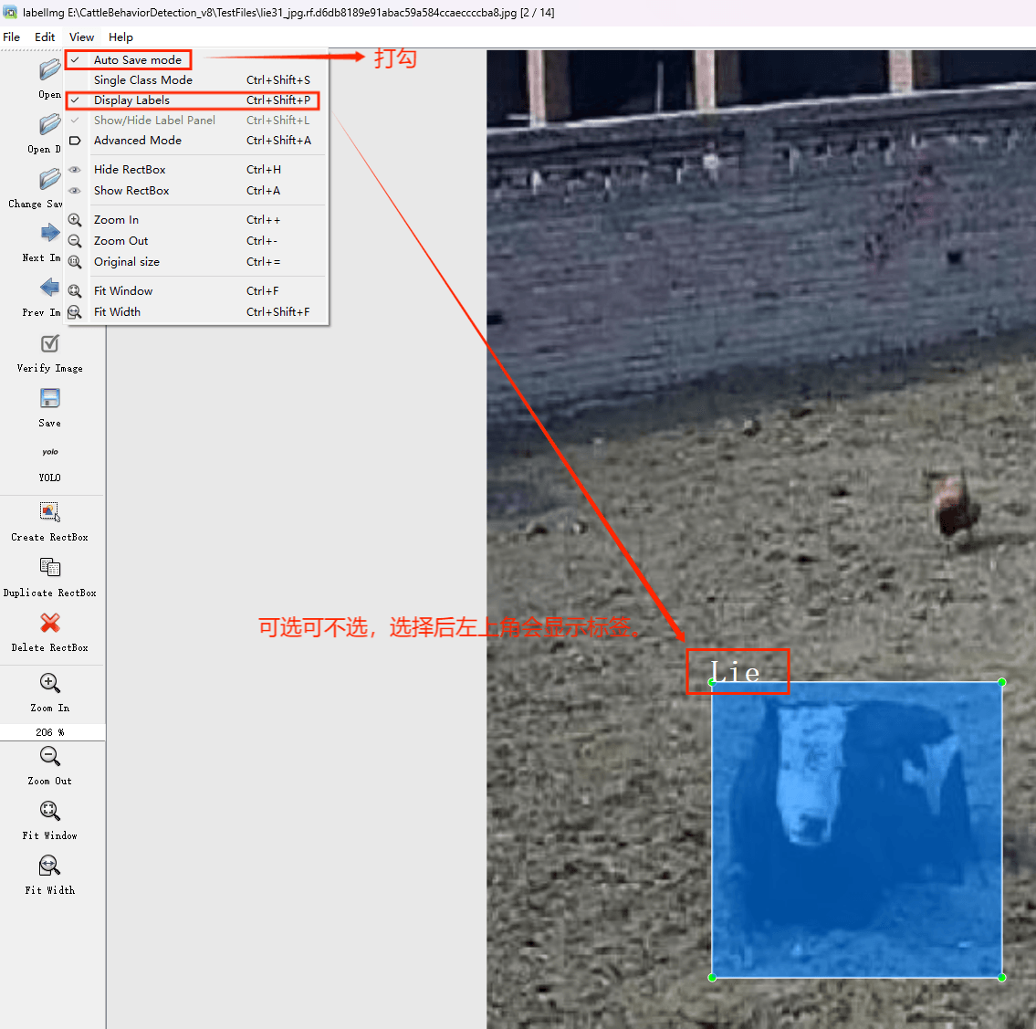The image size is (1036, 1029).
Task: Click the Save floppy disk icon
Action: (x=49, y=398)
